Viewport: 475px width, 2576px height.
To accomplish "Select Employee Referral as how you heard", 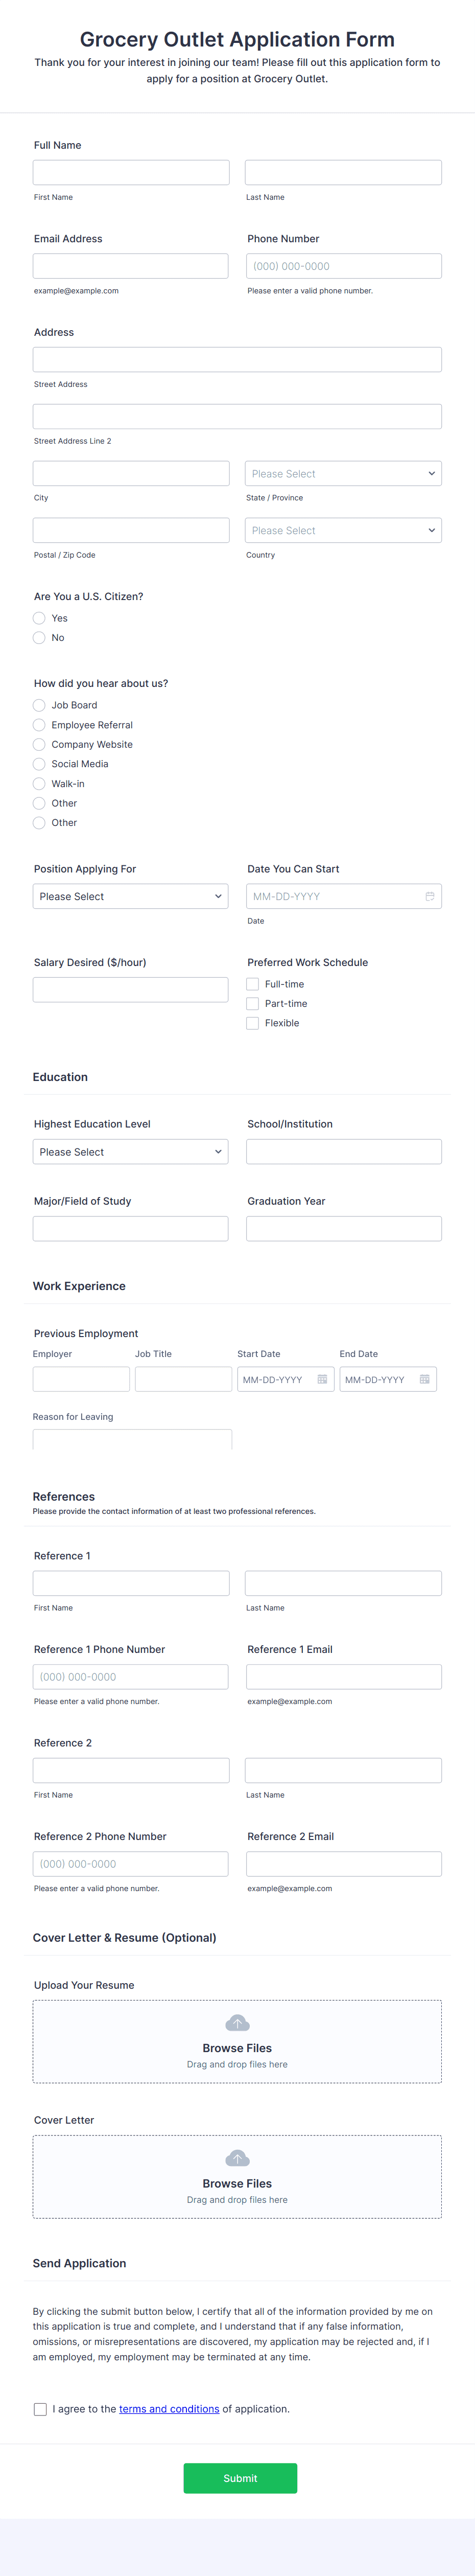I will click(39, 725).
